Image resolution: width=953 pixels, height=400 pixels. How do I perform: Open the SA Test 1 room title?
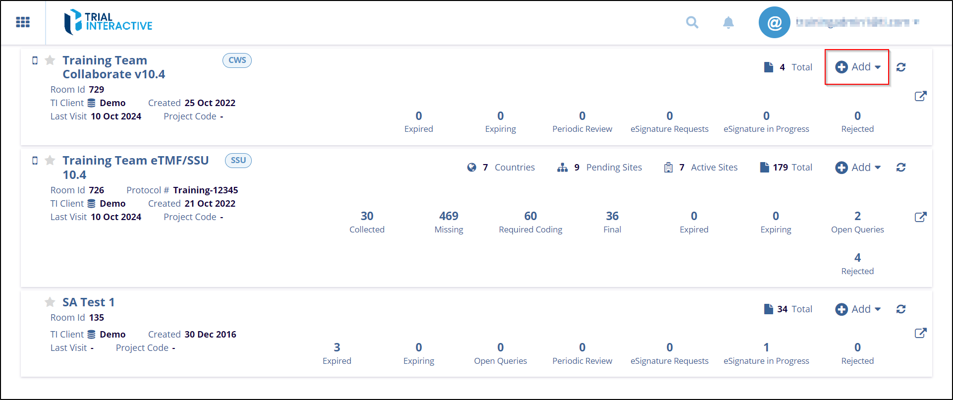tap(88, 302)
